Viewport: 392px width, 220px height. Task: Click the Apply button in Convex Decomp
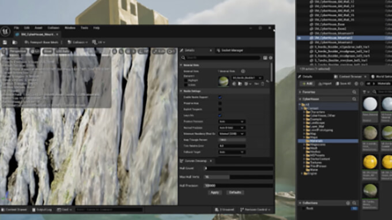(x=215, y=192)
